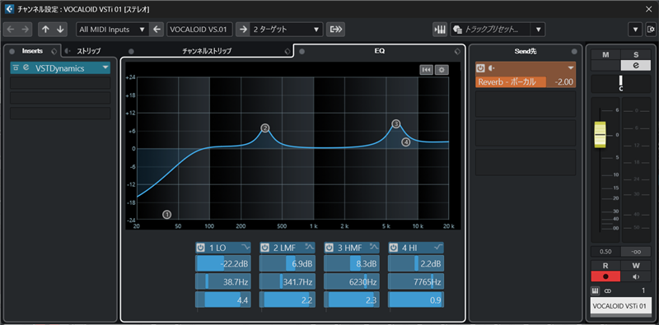Select EQ curve point 1
The height and width of the screenshot is (325, 659).
167,215
